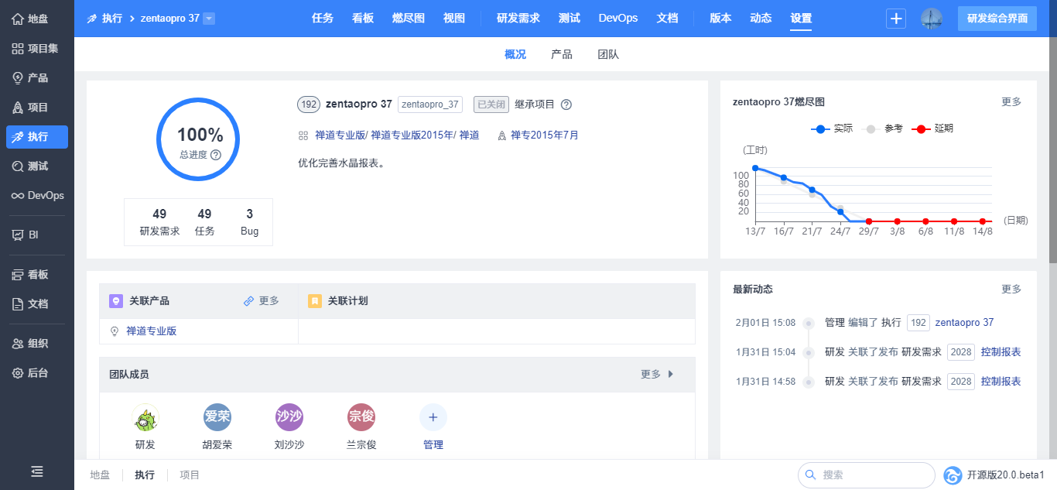Click the 管理 team link
The image size is (1057, 490).
click(433, 444)
